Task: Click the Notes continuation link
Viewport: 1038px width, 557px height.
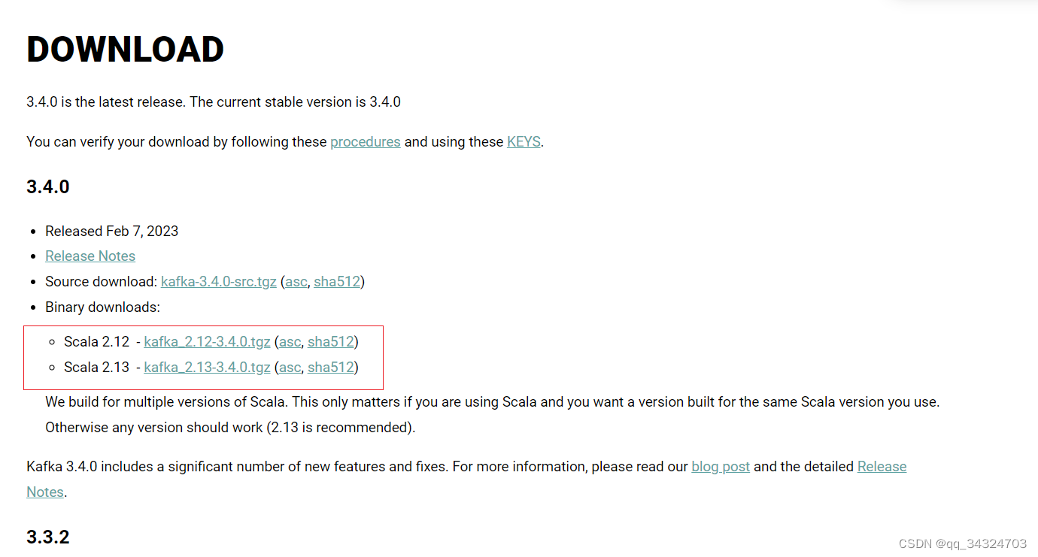Action: (x=44, y=492)
